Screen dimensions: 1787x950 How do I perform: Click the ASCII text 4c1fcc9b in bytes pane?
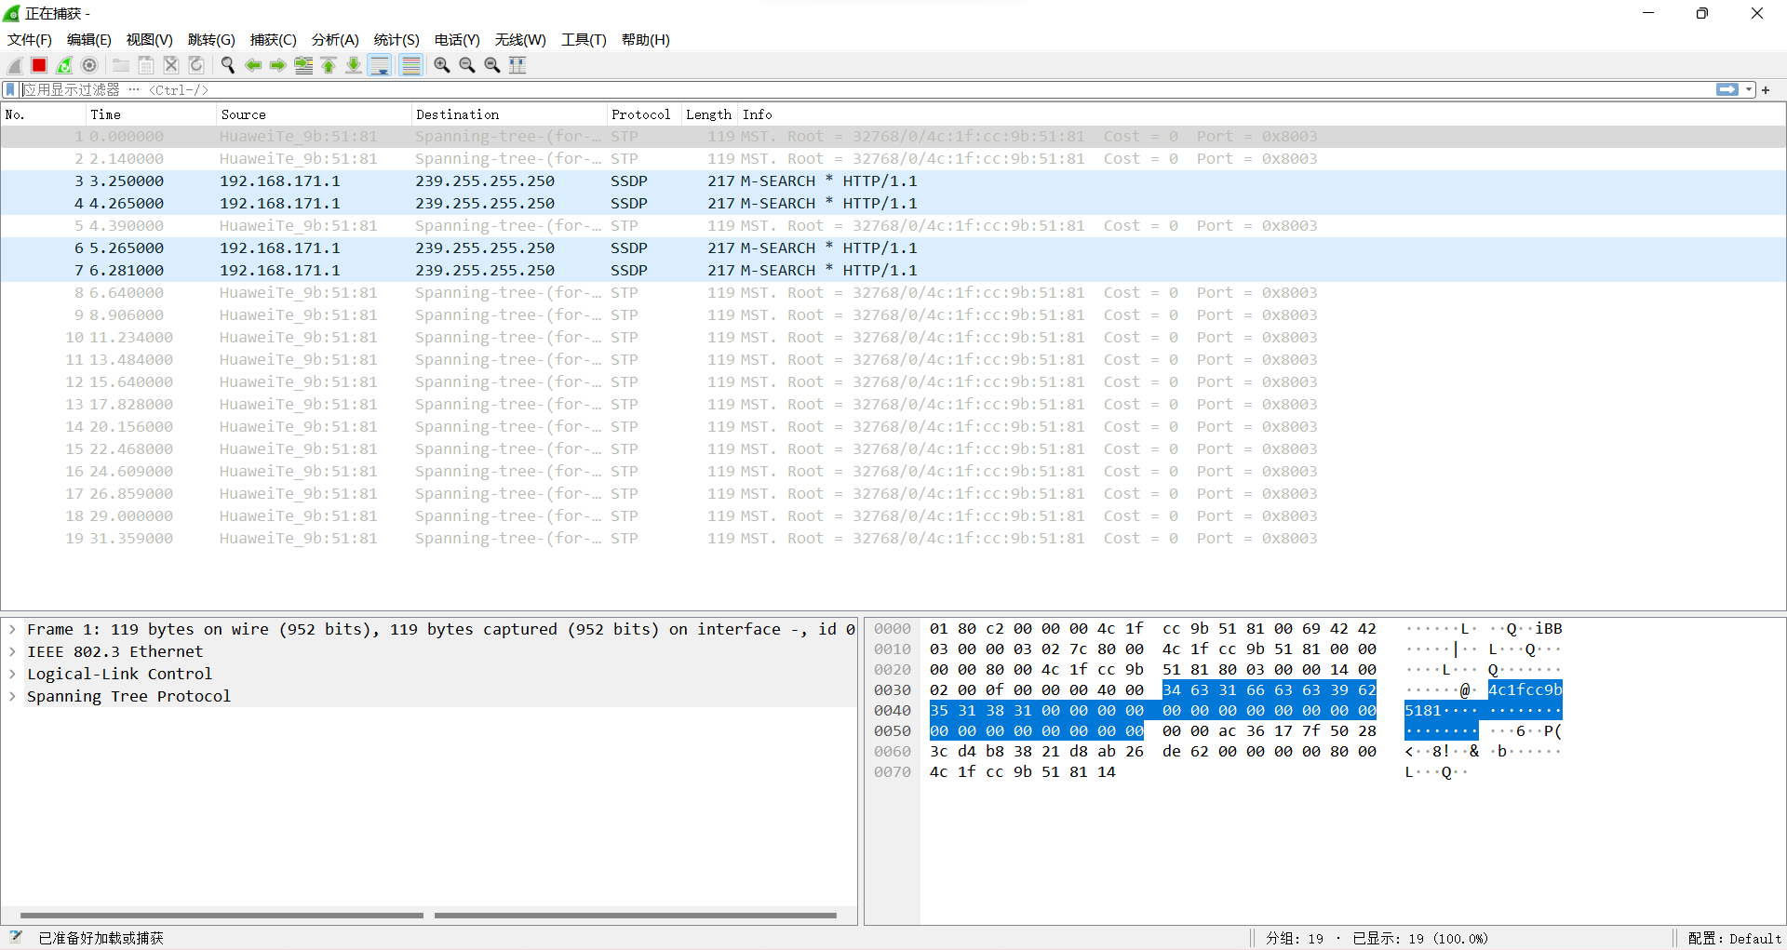coord(1525,690)
